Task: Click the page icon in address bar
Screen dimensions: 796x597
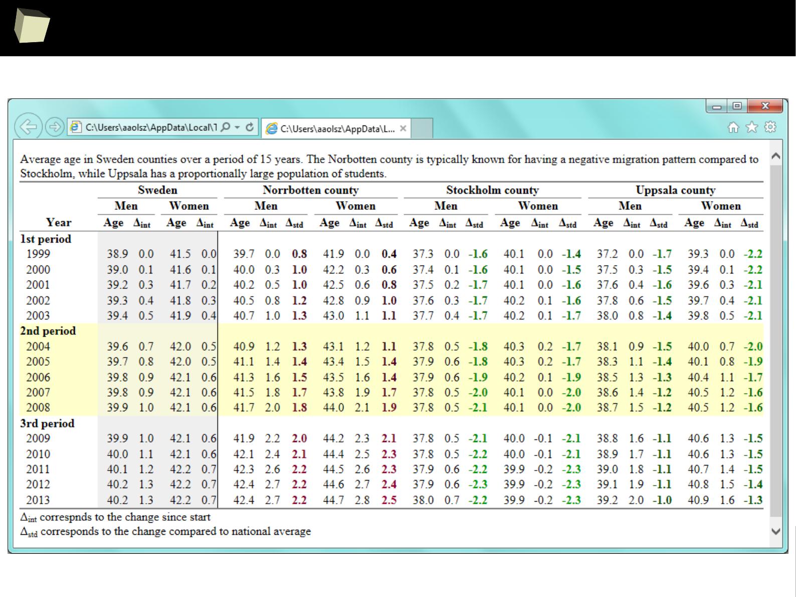Action: click(x=76, y=127)
